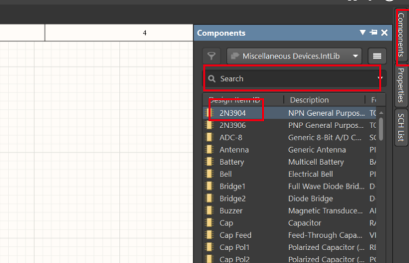Open the SCH List side tab

point(401,127)
